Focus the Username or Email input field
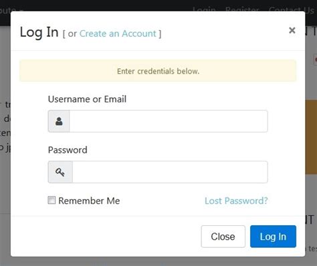This screenshot has width=317, height=266. tap(169, 121)
